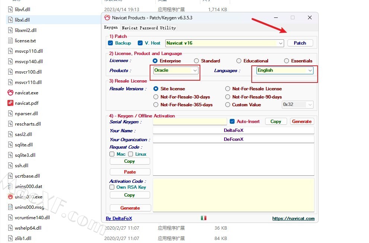The height and width of the screenshot is (243, 369).
Task: Click the yellow Activation Code text area
Action: tap(233, 195)
